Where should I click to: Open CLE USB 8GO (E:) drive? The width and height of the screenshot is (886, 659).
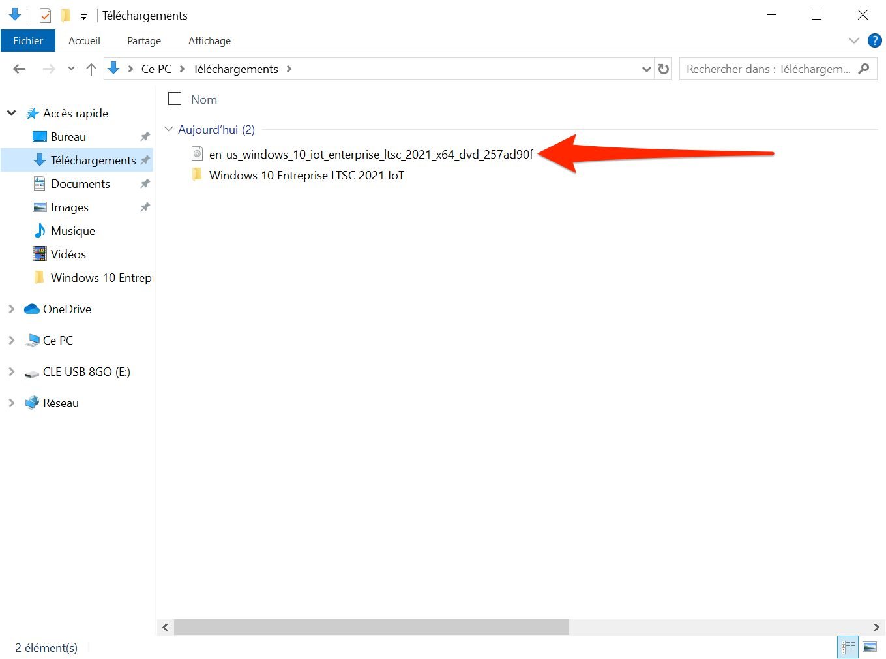pyautogui.click(x=86, y=372)
